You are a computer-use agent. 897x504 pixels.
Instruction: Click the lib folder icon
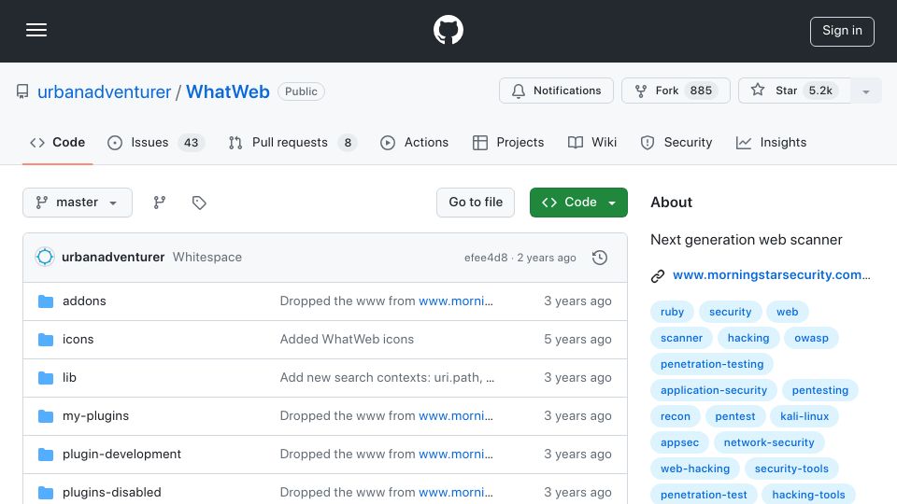45,378
